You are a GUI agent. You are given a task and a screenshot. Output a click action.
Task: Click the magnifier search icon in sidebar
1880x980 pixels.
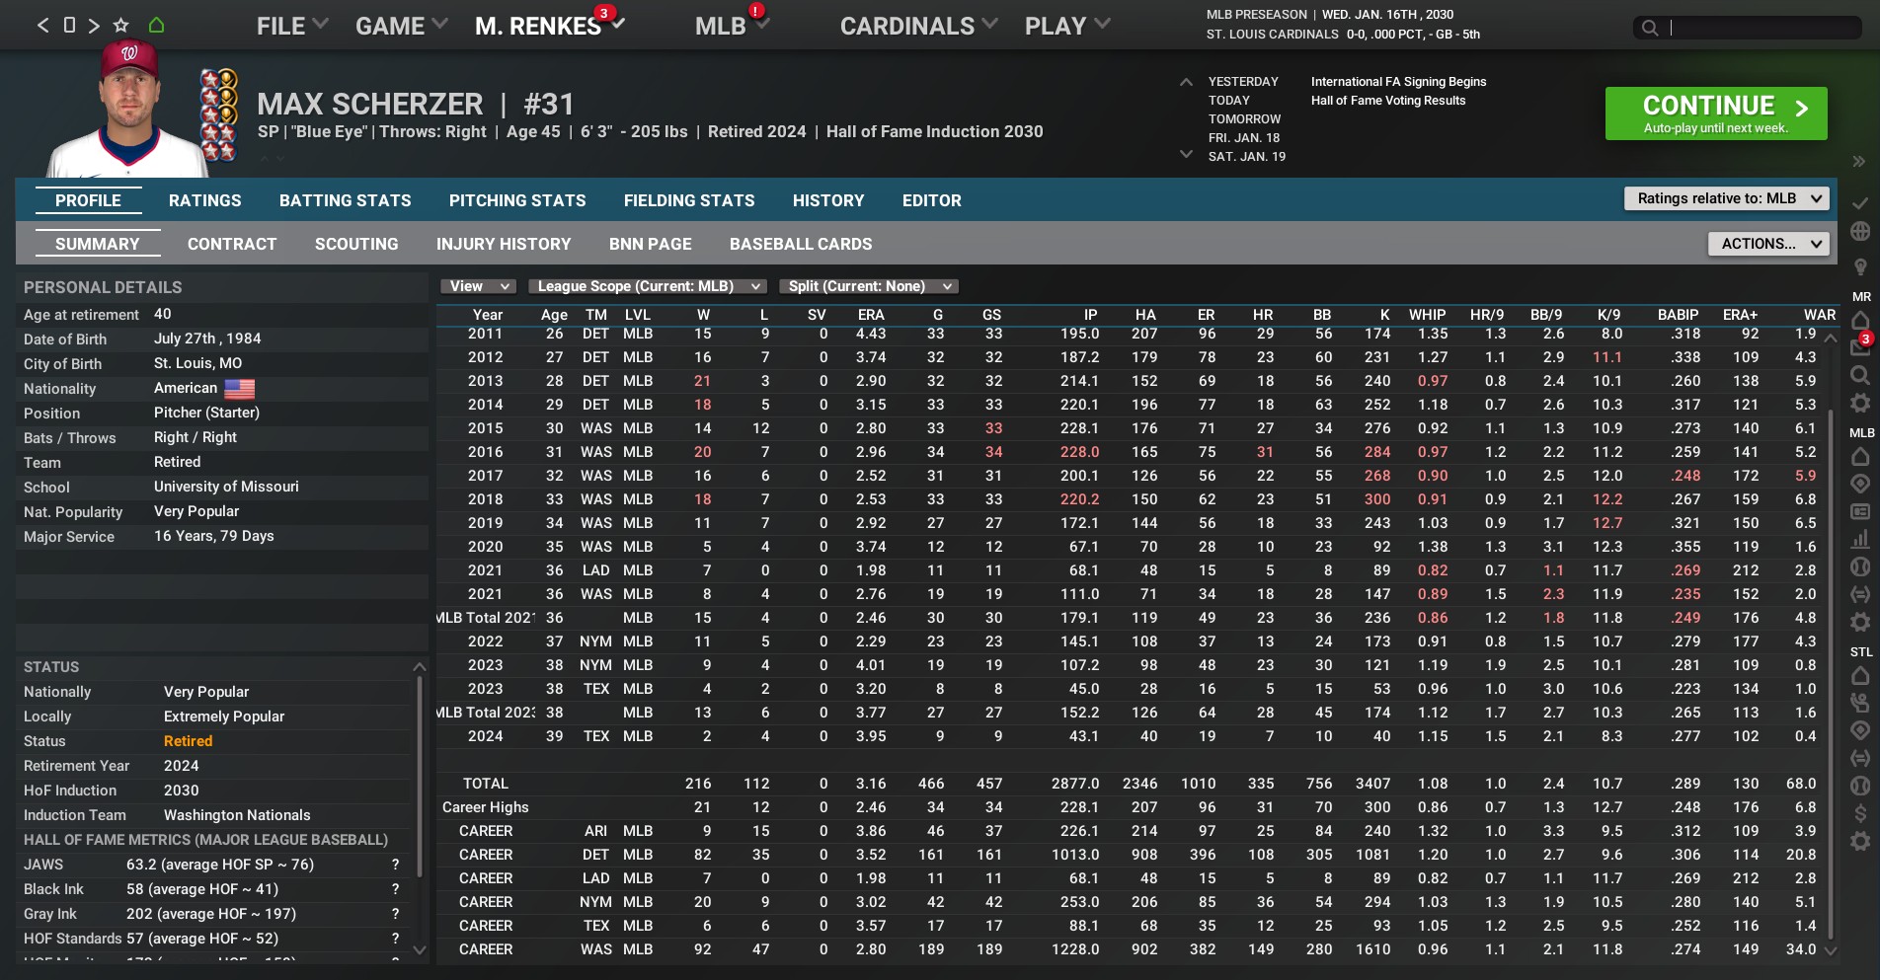1860,375
